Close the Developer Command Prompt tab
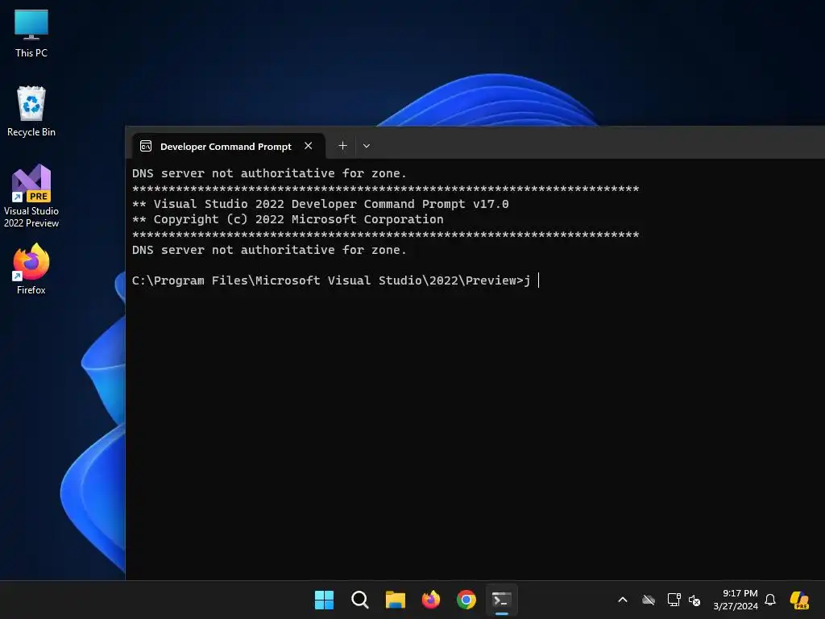The height and width of the screenshot is (619, 825). (x=309, y=146)
